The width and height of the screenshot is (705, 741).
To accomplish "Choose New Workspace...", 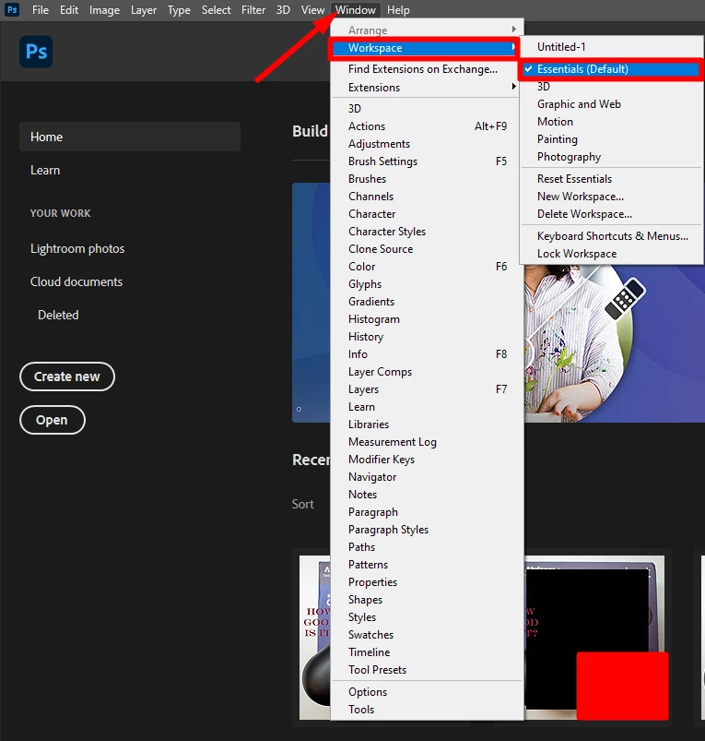I will [x=611, y=197].
